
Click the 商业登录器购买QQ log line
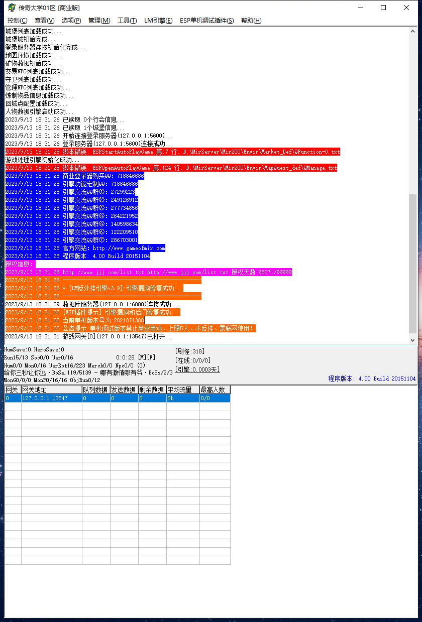(75, 176)
